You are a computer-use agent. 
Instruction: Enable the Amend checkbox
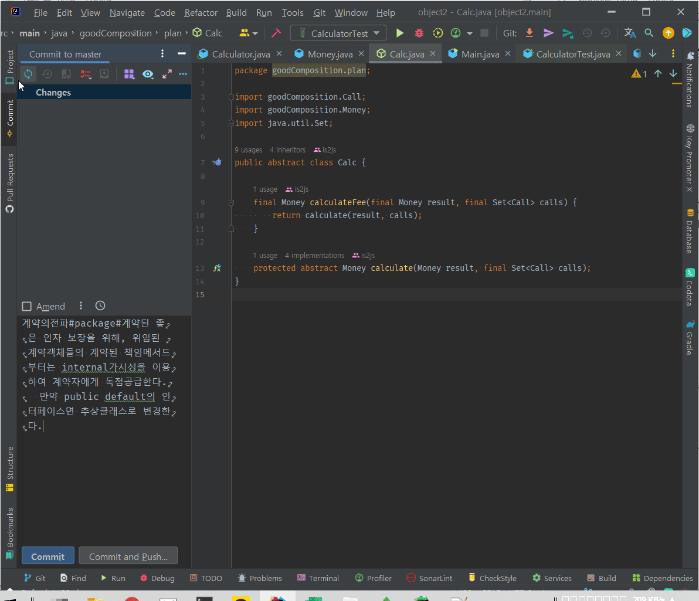pos(26,306)
